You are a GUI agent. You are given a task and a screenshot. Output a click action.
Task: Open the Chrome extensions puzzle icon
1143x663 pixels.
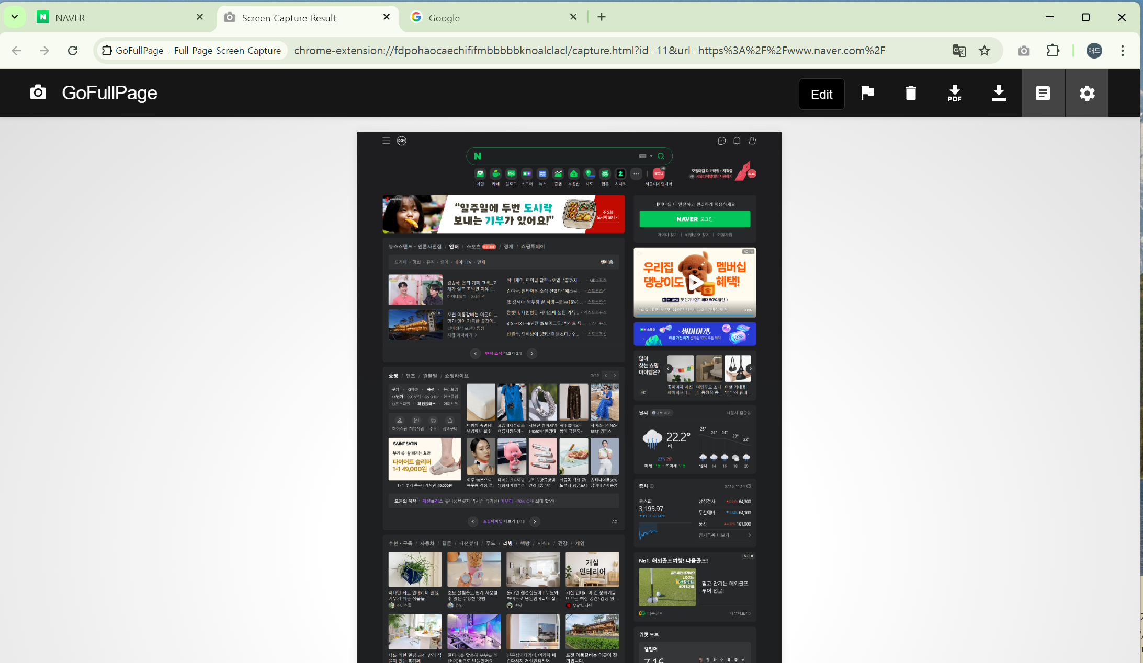[x=1053, y=51]
